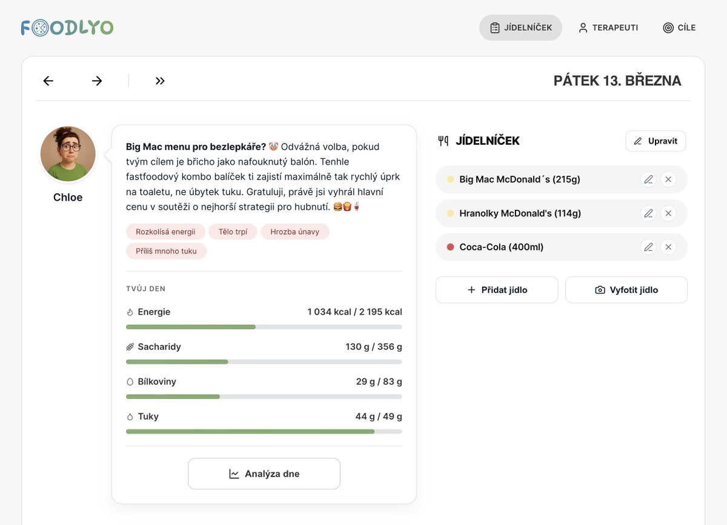
Task: Click Chloe's avatar picture
Action: tap(68, 154)
